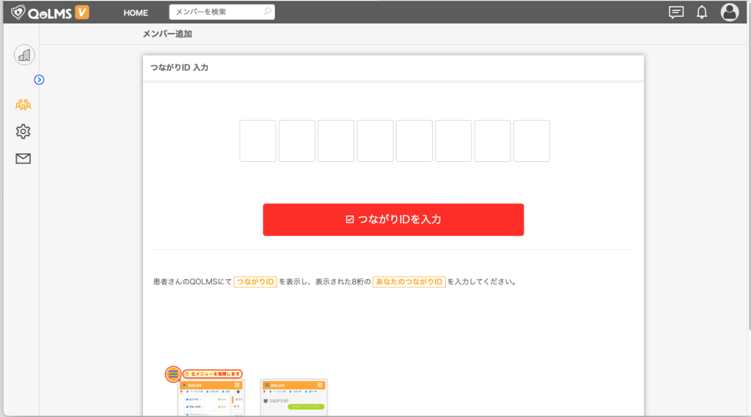Select the eighth つながりID digit box
The image size is (751, 417).
pyautogui.click(x=532, y=141)
